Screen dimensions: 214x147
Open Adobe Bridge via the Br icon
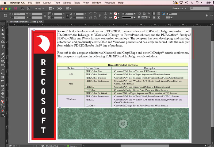pyautogui.click(x=22, y=9)
